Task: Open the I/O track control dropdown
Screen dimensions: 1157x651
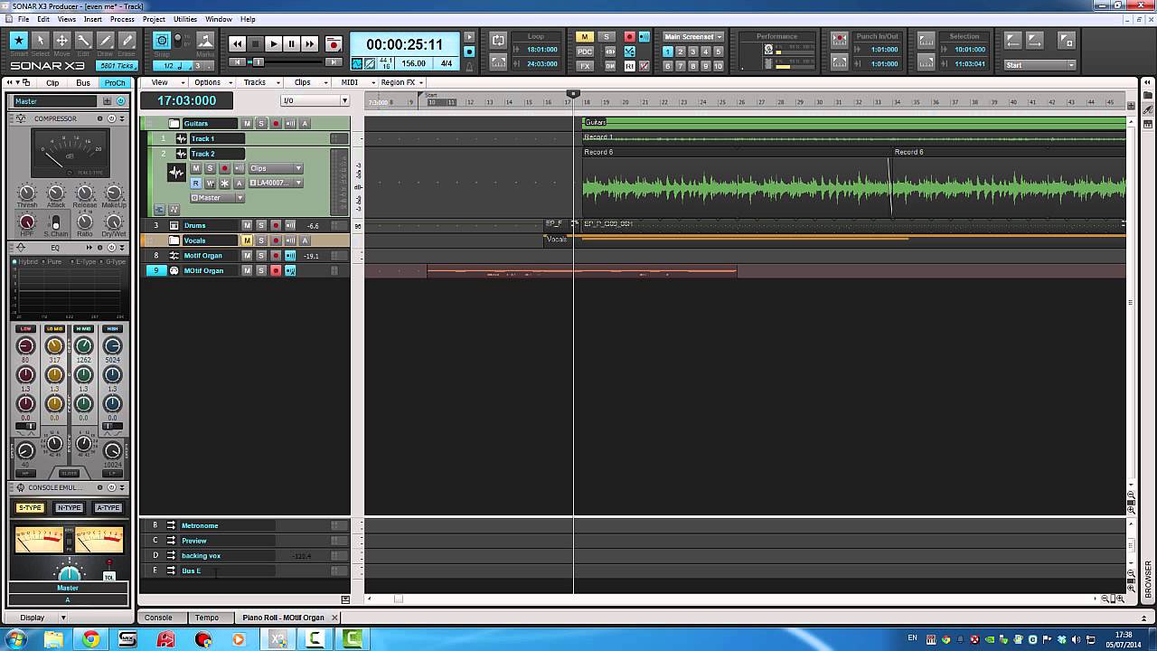Action: point(315,100)
